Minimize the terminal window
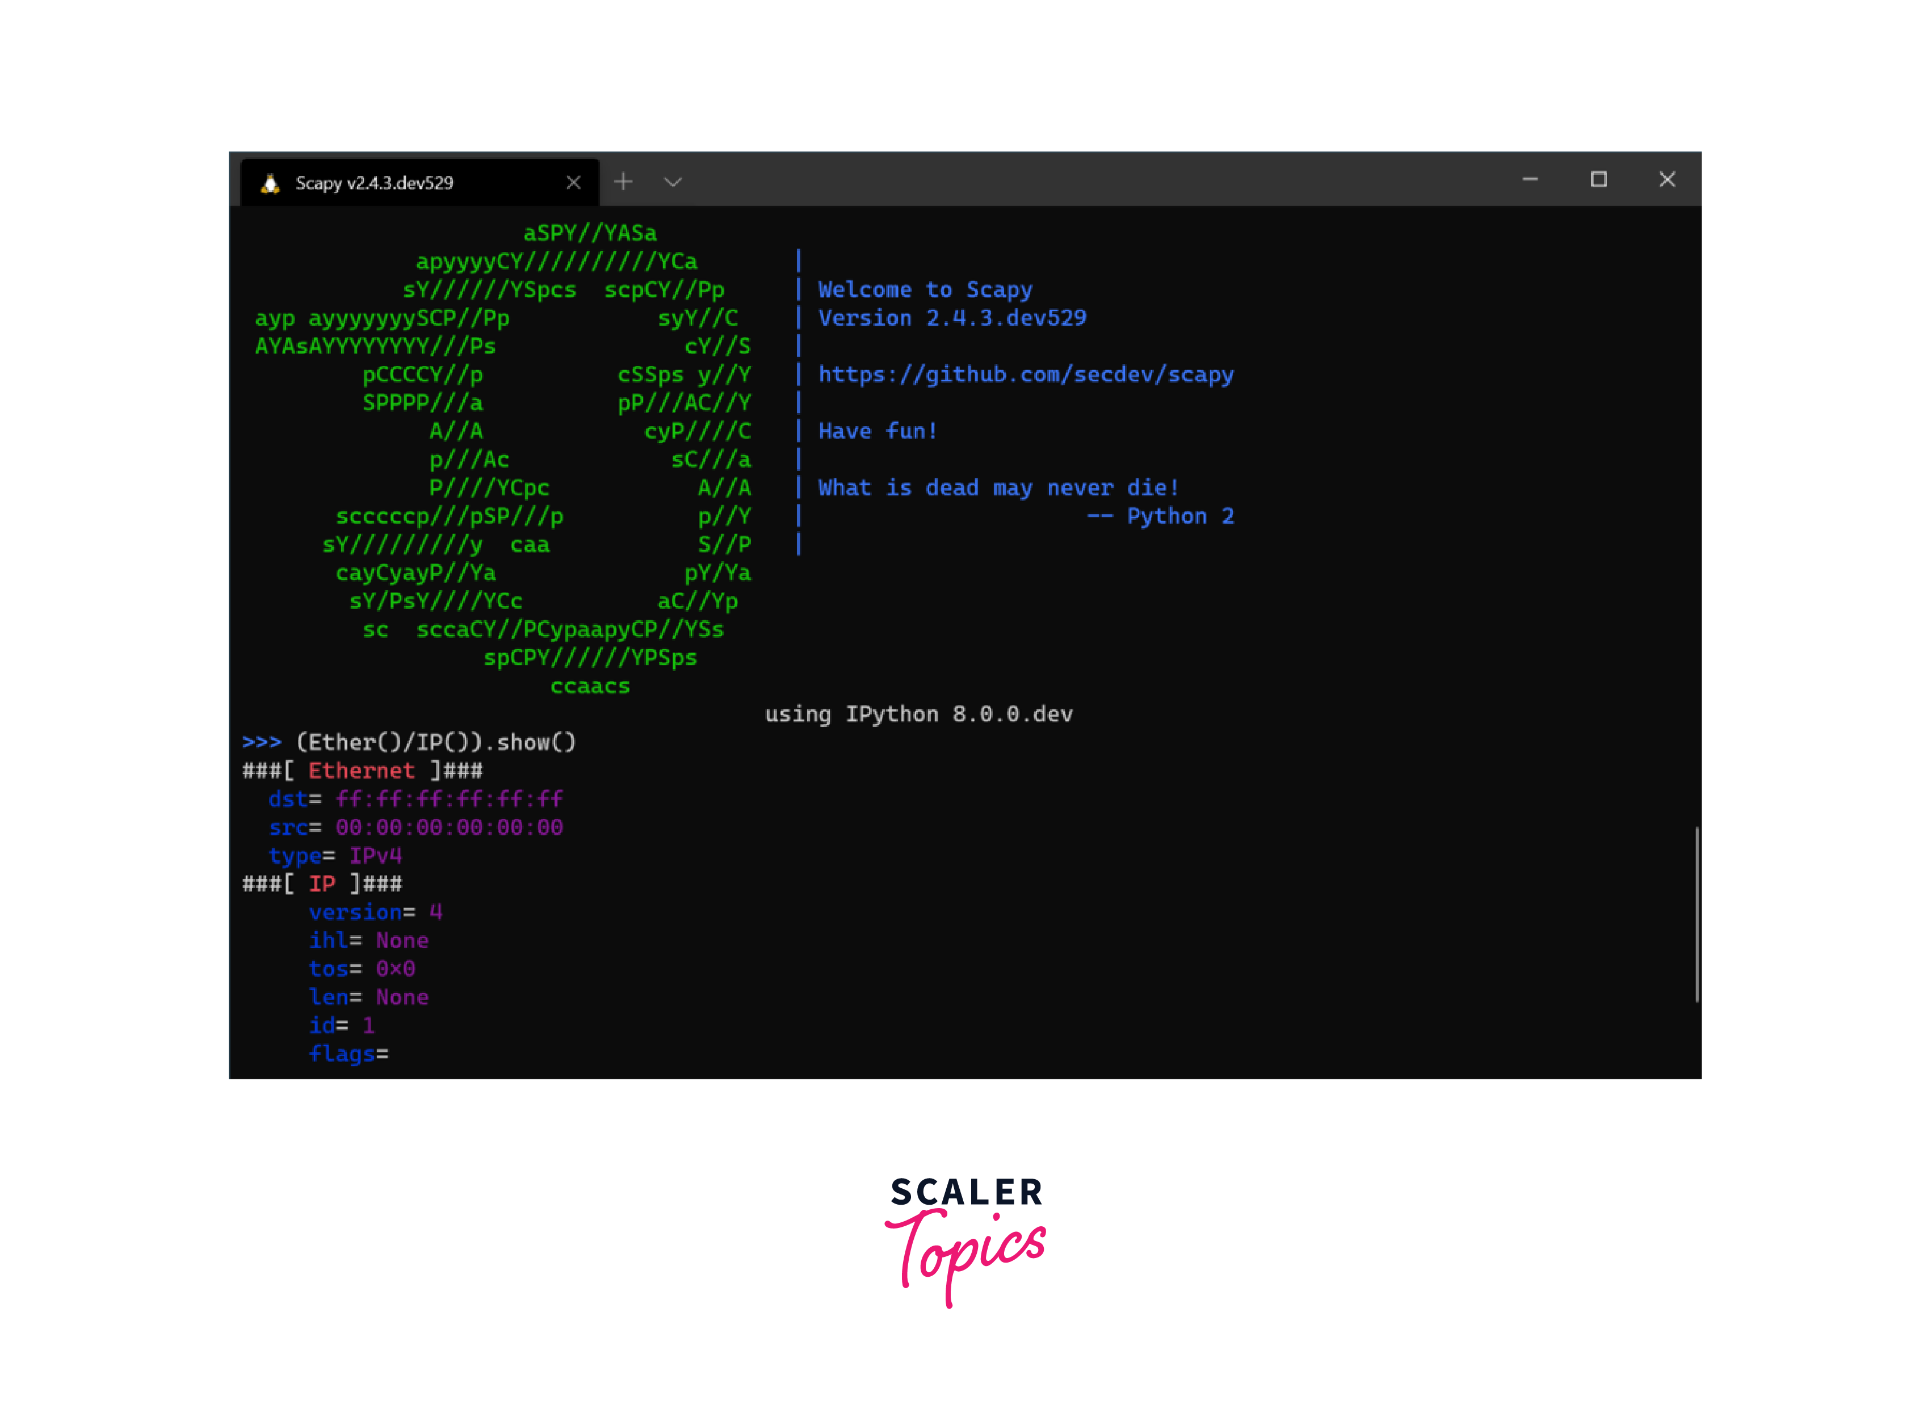The image size is (1931, 1426). tap(1530, 179)
